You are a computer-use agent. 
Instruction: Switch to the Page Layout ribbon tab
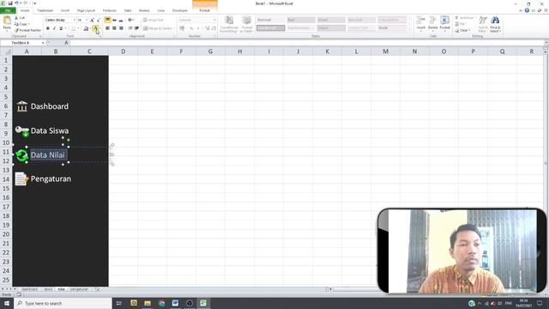click(x=86, y=10)
